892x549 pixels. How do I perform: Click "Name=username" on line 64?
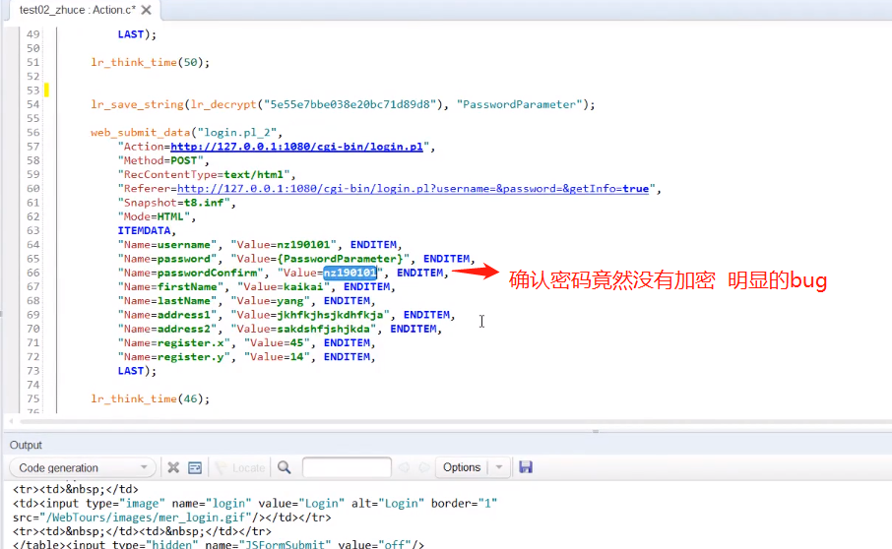coord(167,245)
